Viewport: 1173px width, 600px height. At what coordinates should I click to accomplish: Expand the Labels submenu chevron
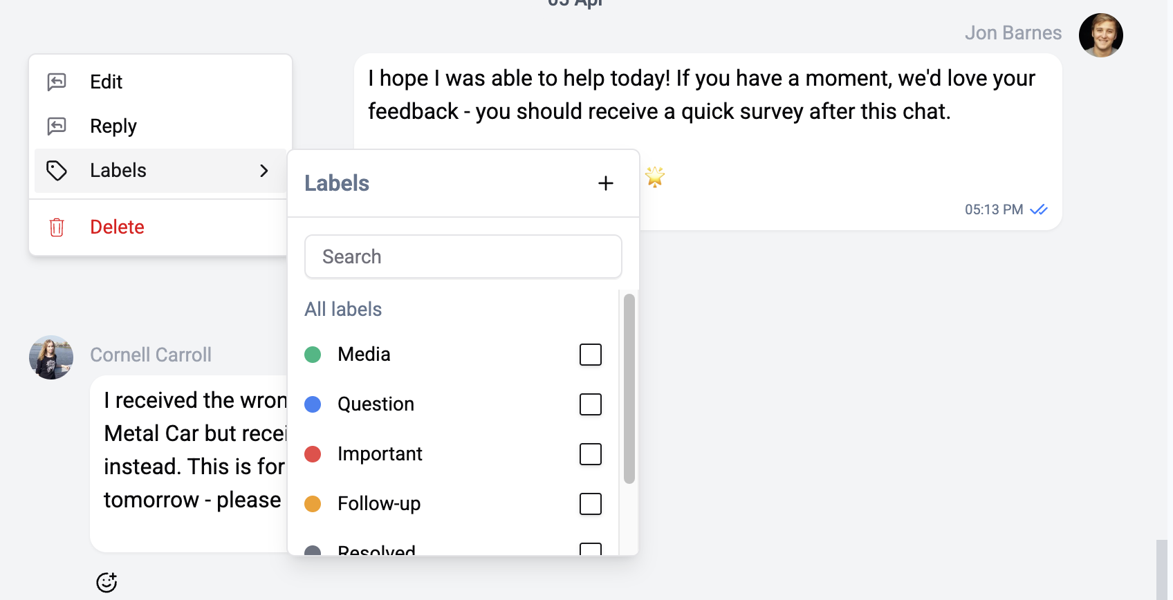(x=264, y=170)
